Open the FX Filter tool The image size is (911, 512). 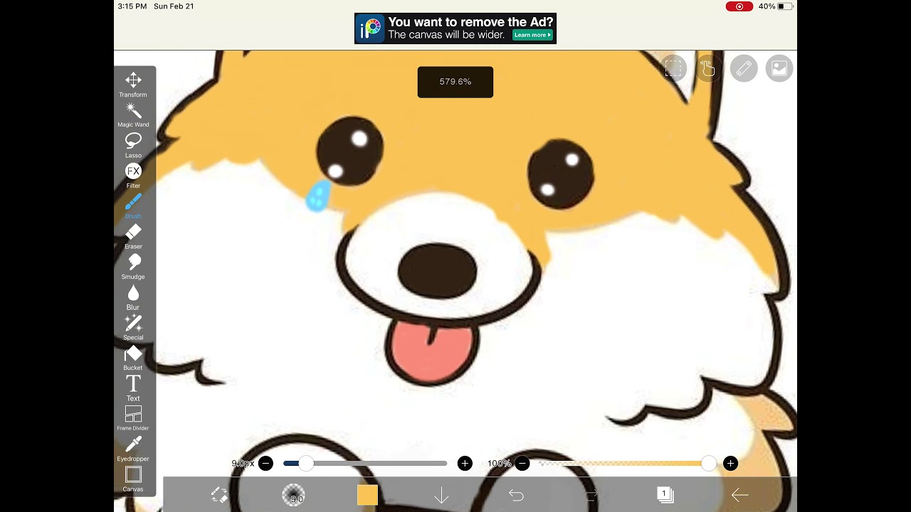coord(133,176)
